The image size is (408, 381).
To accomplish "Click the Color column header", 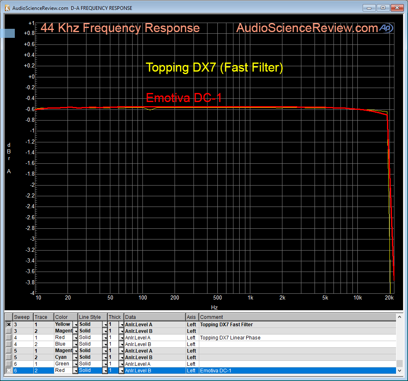I will coord(66,317).
